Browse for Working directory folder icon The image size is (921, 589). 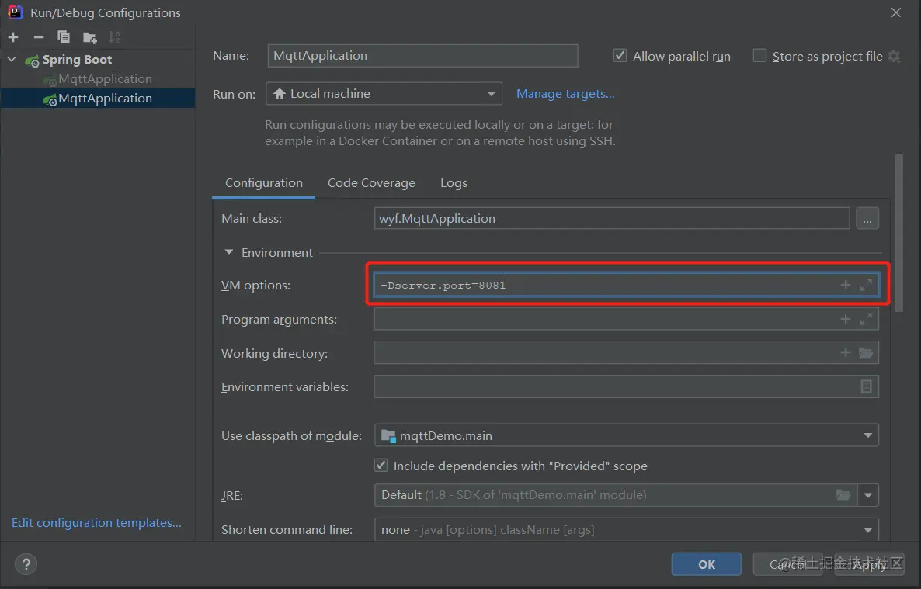click(866, 353)
